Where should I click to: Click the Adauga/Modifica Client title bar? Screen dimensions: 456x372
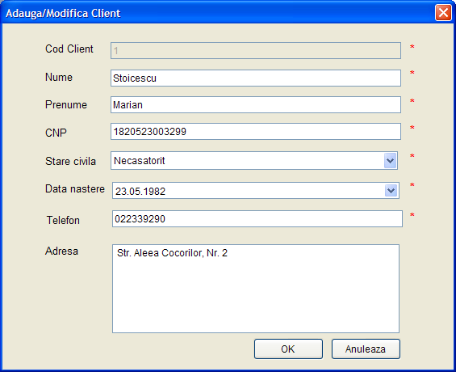click(x=218, y=13)
